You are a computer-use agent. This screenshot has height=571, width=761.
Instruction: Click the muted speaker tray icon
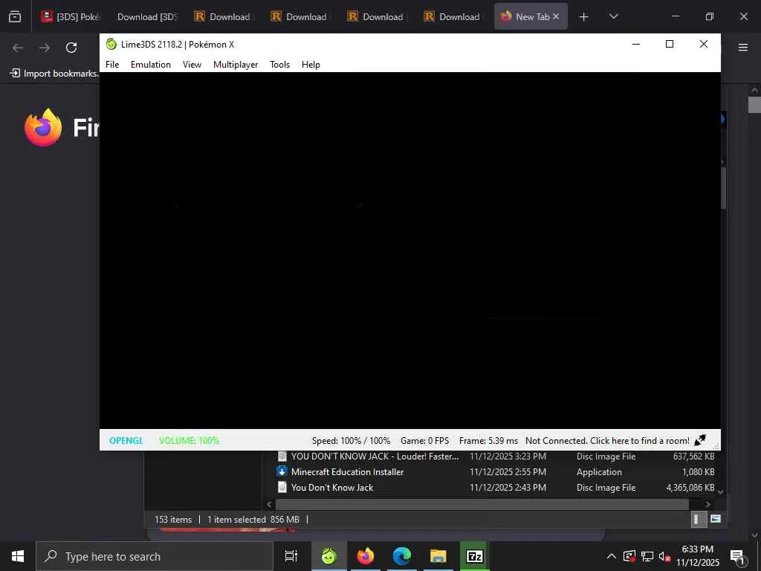tap(664, 556)
